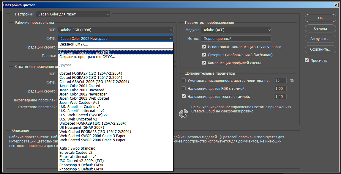The image size is (341, 174).
Task: Disable Дизеринг (изображения 8 бит/канал) checkbox
Action: pos(204,55)
